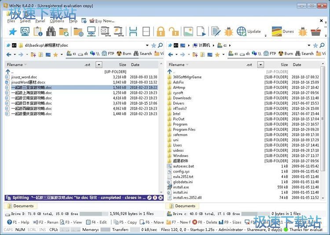Click the Update globe button

249,31
